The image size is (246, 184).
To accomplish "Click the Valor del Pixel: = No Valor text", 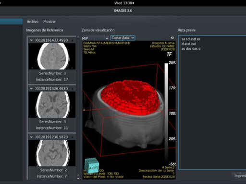I will (103, 177).
